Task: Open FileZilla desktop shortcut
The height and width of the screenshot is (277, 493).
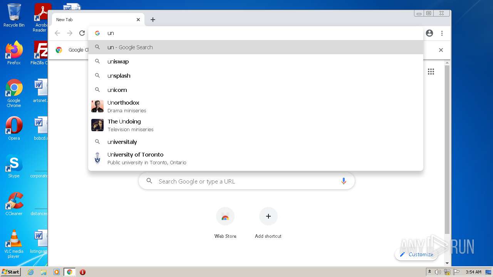Action: click(x=40, y=53)
